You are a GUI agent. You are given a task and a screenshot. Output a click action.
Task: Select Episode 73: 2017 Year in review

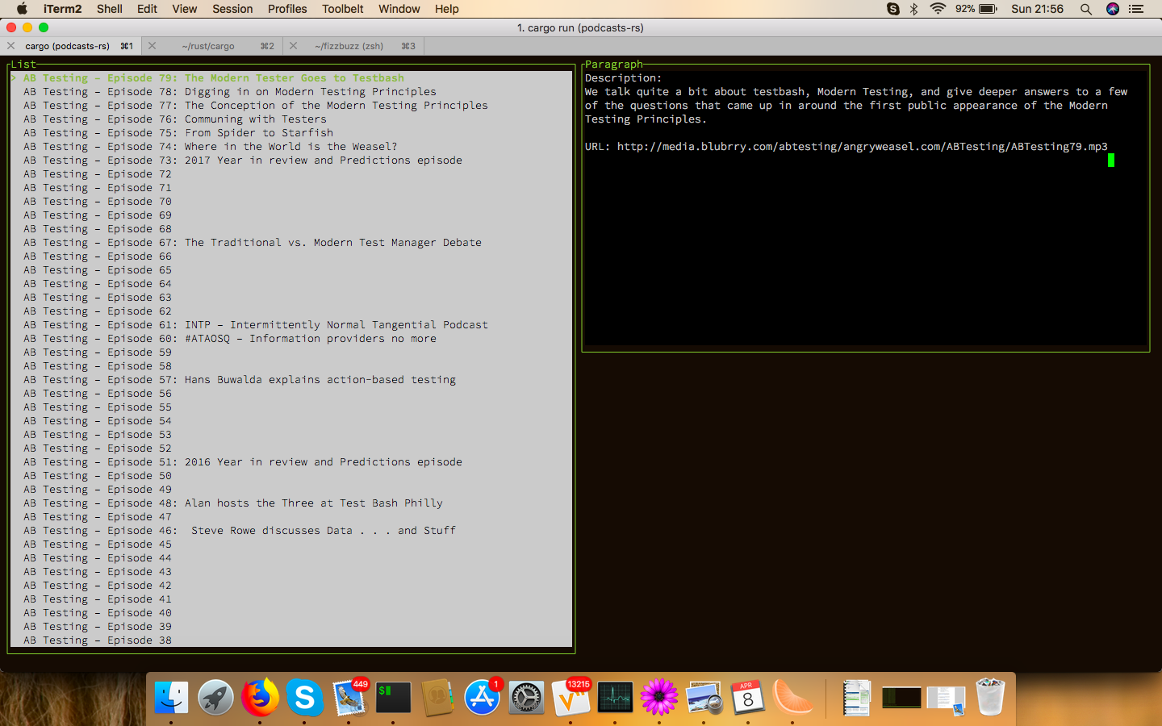coord(290,161)
